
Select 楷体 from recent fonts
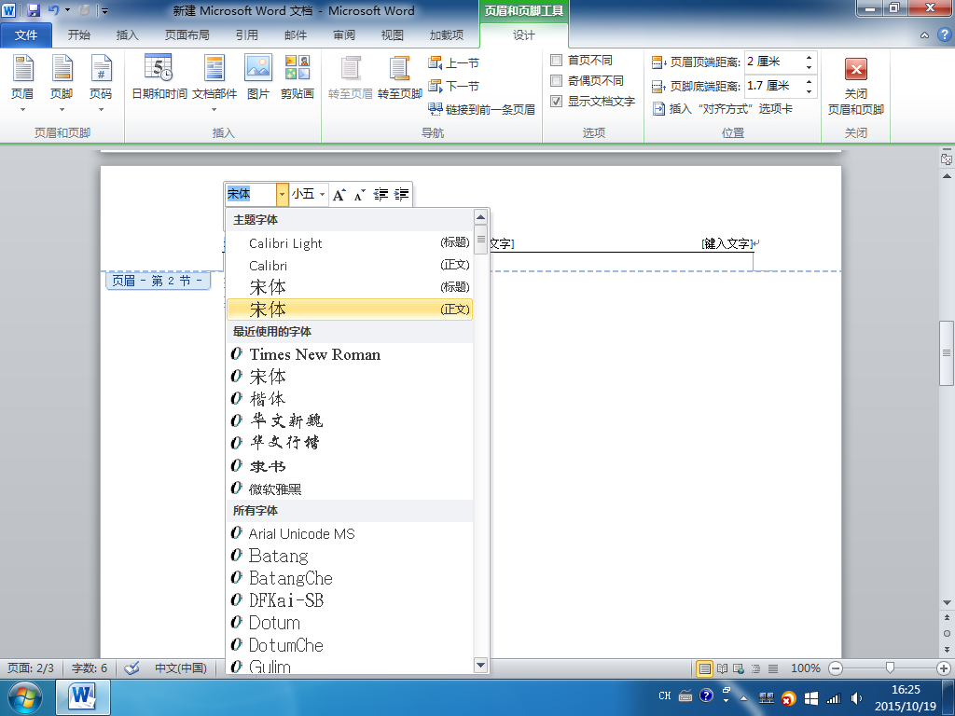coord(350,399)
